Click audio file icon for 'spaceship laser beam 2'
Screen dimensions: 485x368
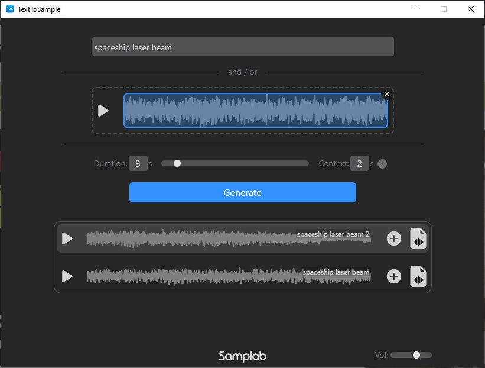point(418,238)
